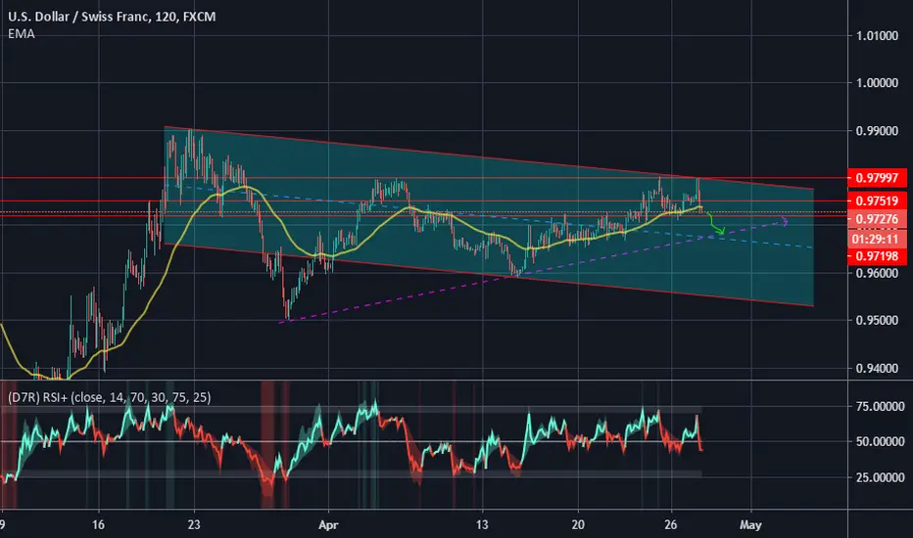Click the (D7R) RSI+ indicator legend
The width and height of the screenshot is (913, 538).
point(110,397)
